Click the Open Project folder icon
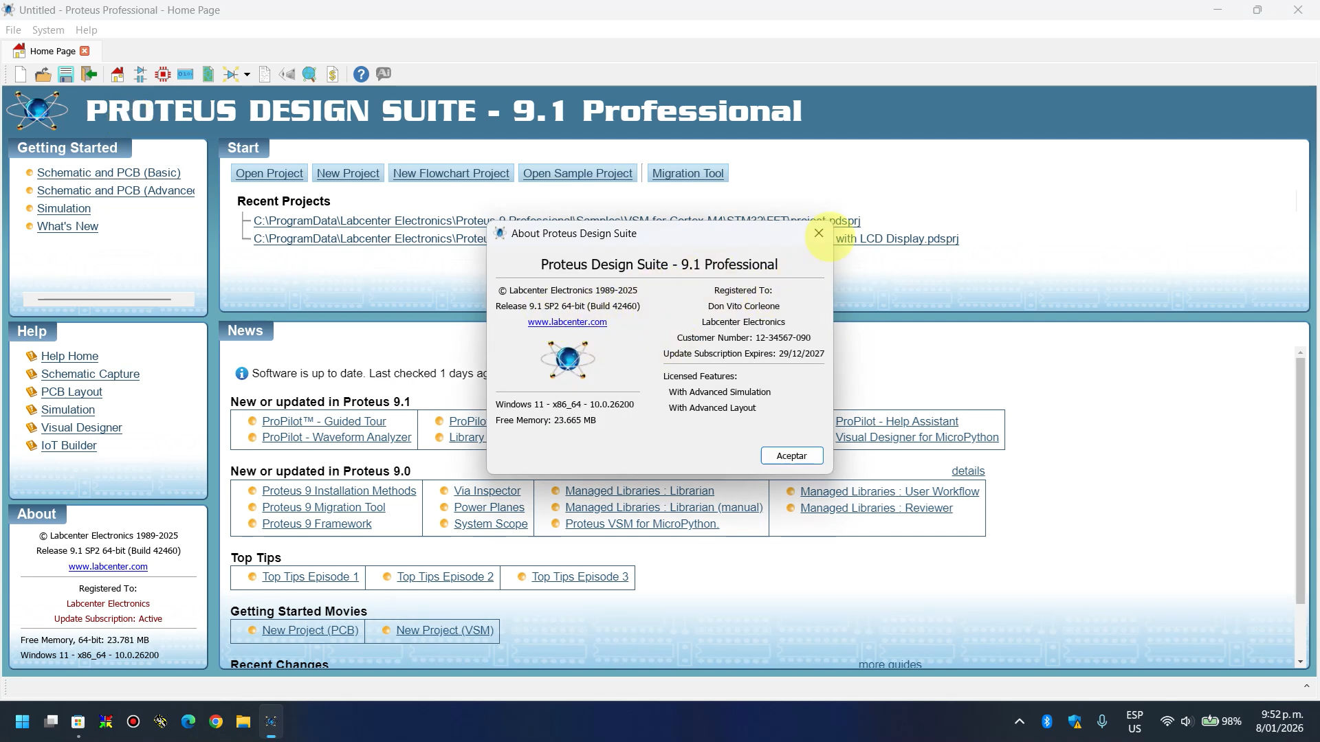Screen dimensions: 1320x742 (43, 74)
